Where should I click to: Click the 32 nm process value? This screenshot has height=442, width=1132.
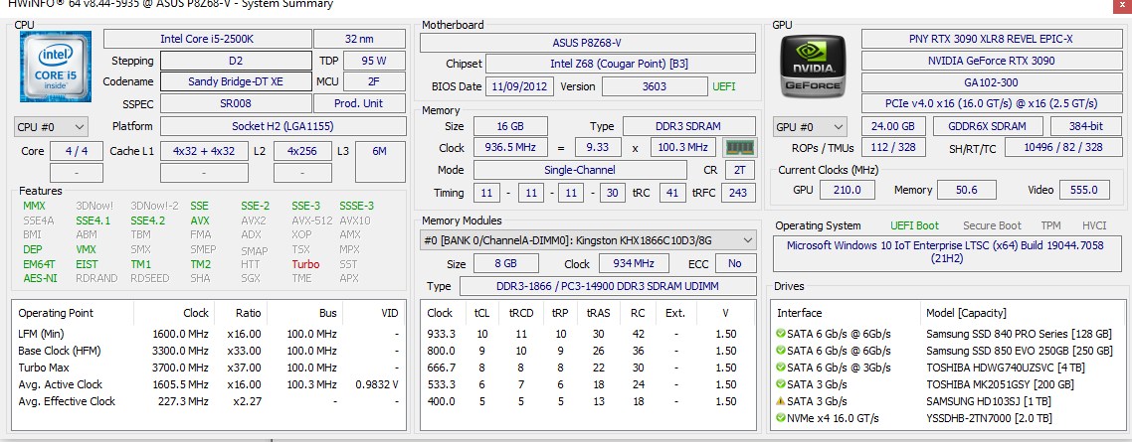click(359, 38)
